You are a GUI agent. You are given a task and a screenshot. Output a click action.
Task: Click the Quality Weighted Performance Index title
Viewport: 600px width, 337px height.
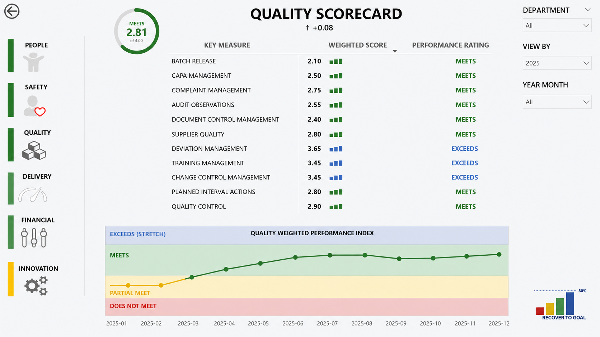(312, 233)
